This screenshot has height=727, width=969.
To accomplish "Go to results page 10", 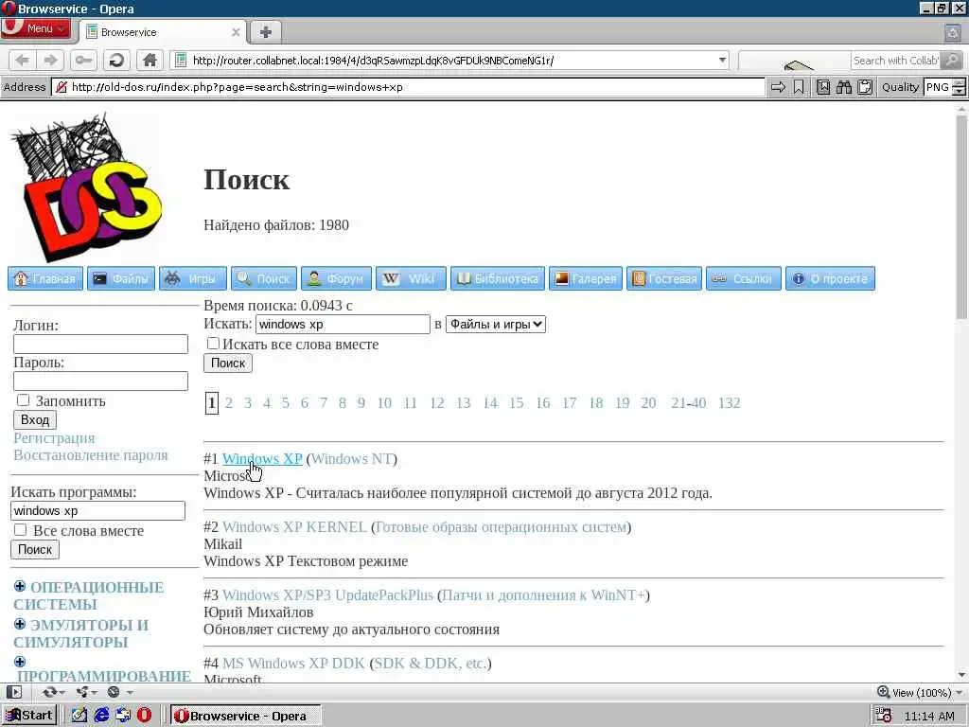I will (x=384, y=403).
